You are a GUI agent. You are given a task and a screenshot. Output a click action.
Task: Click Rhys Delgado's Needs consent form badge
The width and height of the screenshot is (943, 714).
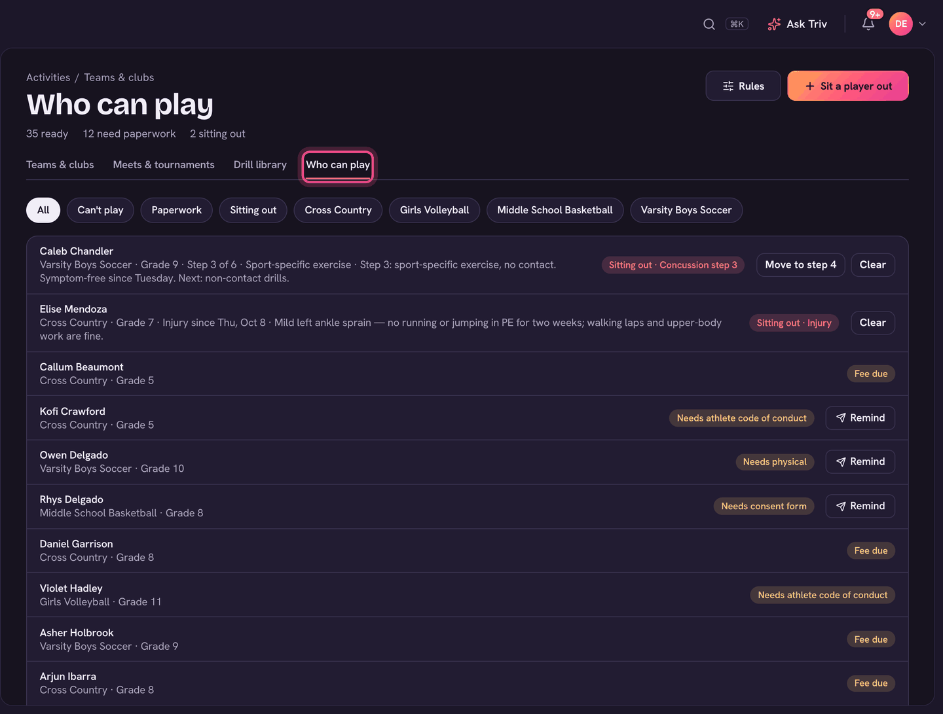coord(764,507)
